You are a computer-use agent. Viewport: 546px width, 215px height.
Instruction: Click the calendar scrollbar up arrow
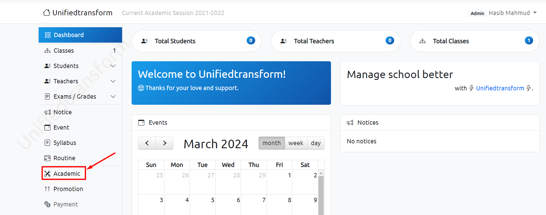pos(321,173)
